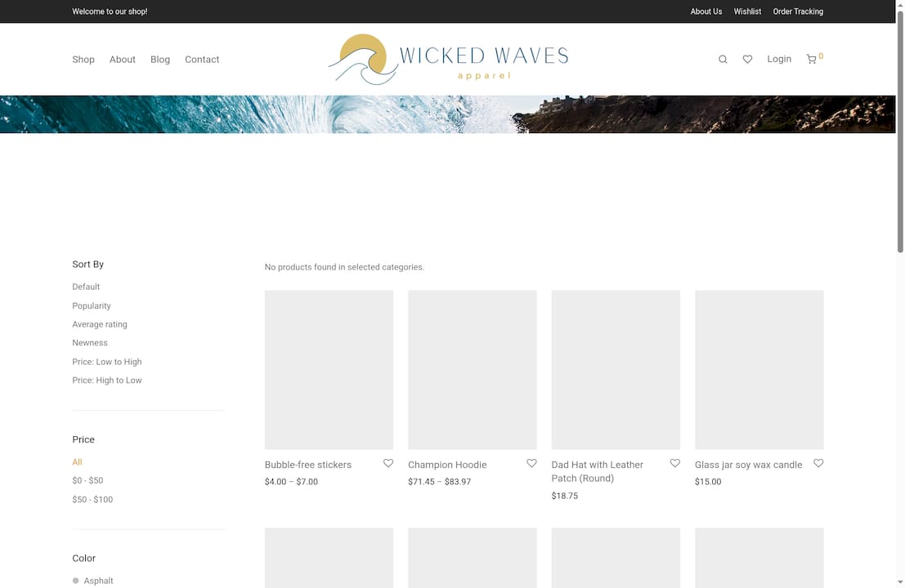Click the header wishlist heart icon
905x588 pixels.
click(747, 60)
